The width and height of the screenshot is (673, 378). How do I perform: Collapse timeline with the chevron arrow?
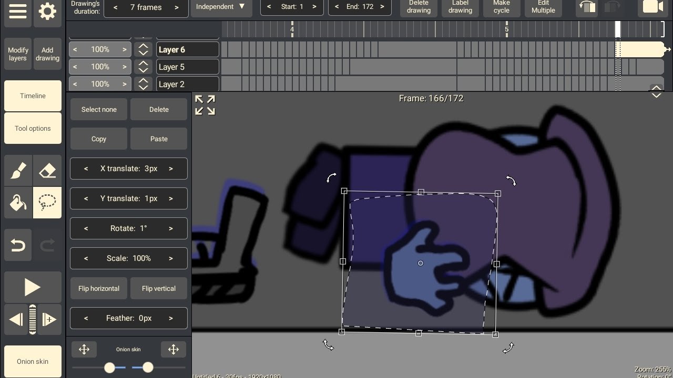tap(656, 92)
